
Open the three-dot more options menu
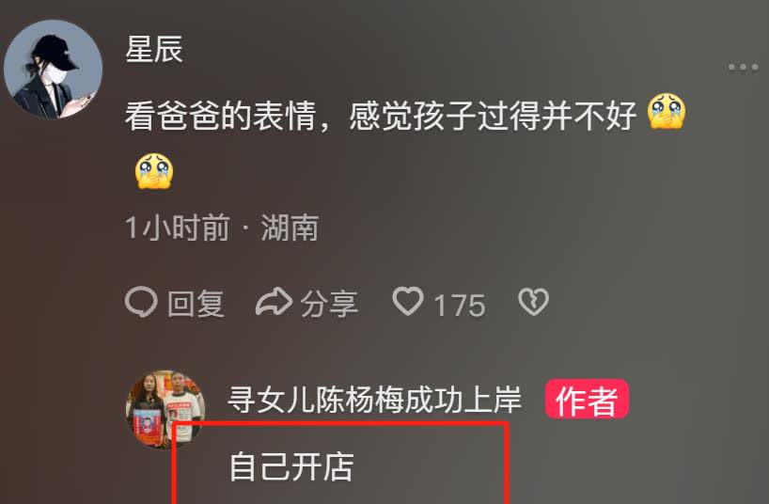(743, 68)
